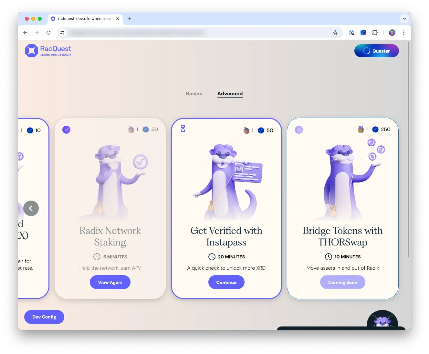Screen dimensions: 429x354
Task: Open the browser extensions puzzle icon
Action: coord(375,33)
